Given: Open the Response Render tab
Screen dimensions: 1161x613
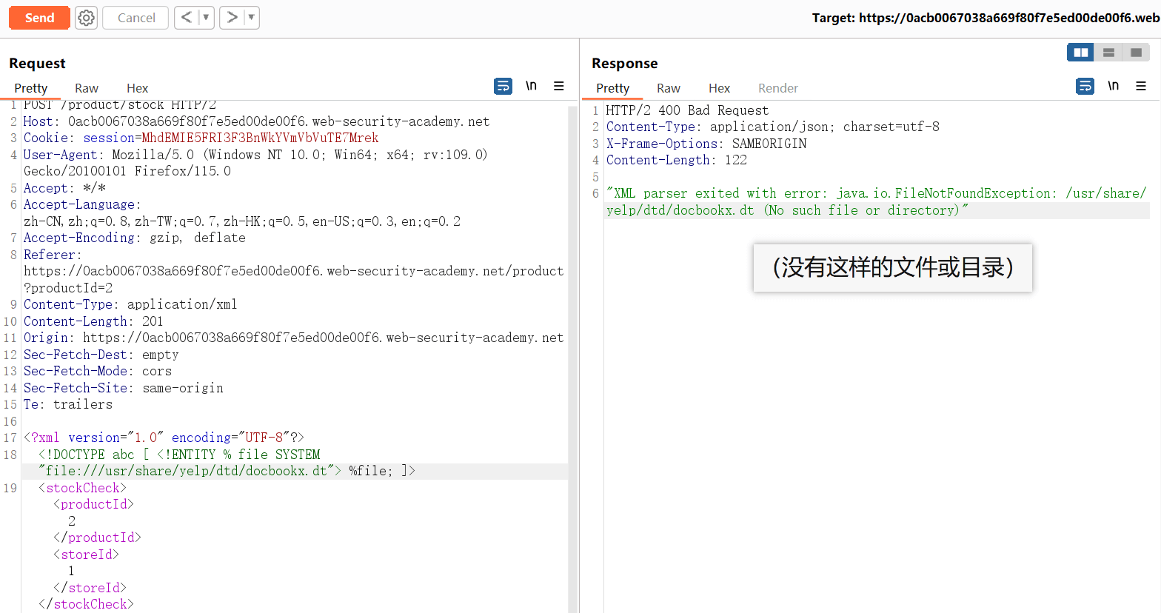Looking at the screenshot, I should pyautogui.click(x=778, y=88).
